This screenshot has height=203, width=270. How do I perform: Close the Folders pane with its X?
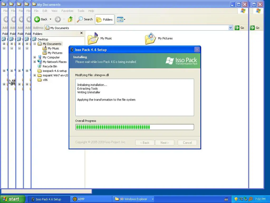pyautogui.click(x=81, y=33)
